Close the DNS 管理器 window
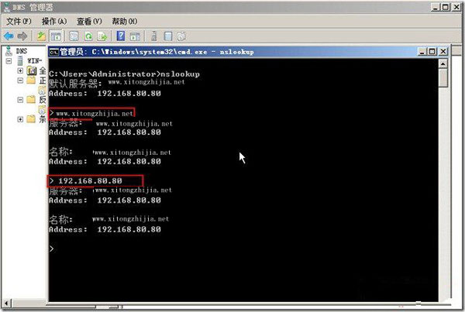 coord(456,7)
